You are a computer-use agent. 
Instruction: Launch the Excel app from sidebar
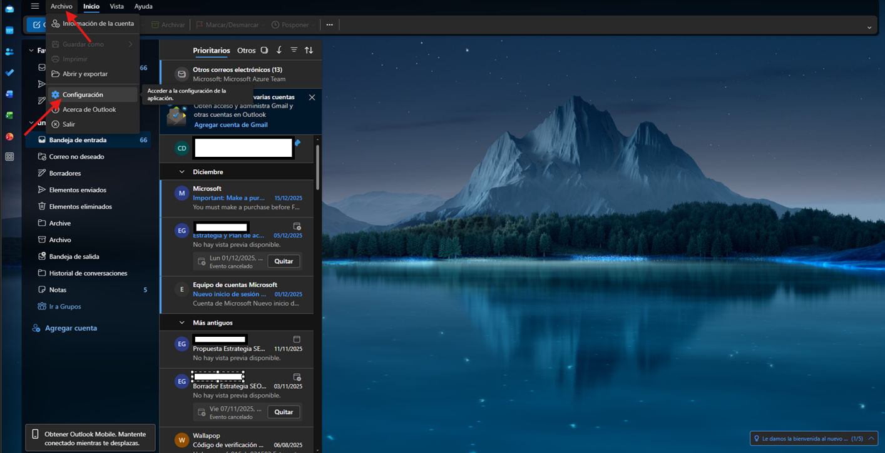coord(9,115)
